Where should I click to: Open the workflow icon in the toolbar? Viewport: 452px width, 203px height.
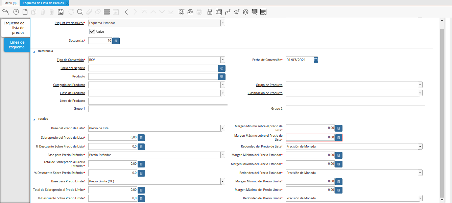[x=228, y=12]
